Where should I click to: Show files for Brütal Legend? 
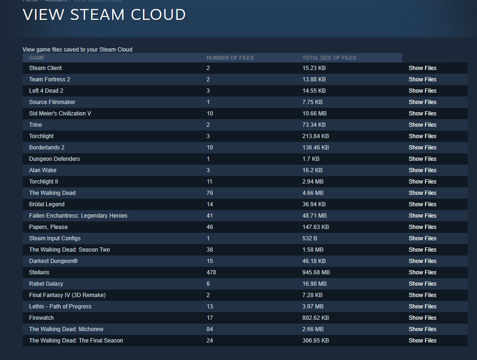pyautogui.click(x=422, y=204)
